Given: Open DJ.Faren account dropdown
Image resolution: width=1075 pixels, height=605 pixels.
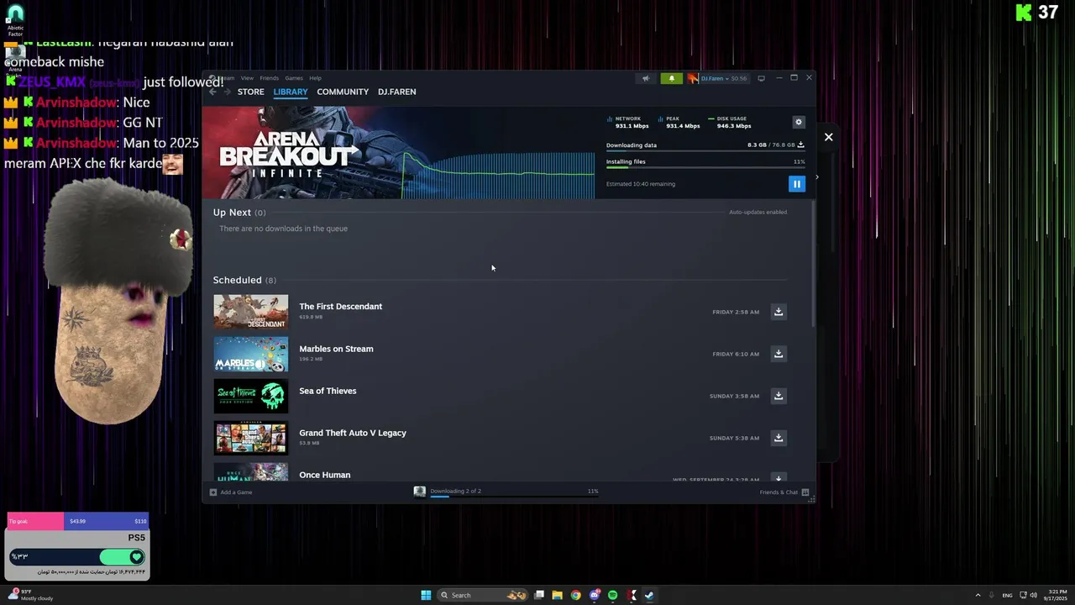Looking at the screenshot, I should pos(717,78).
